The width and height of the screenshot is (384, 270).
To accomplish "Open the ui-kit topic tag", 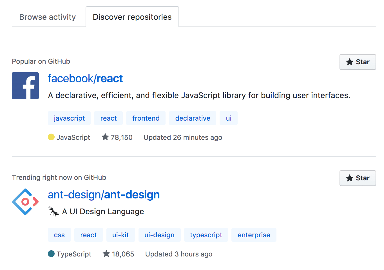I will coord(120,235).
